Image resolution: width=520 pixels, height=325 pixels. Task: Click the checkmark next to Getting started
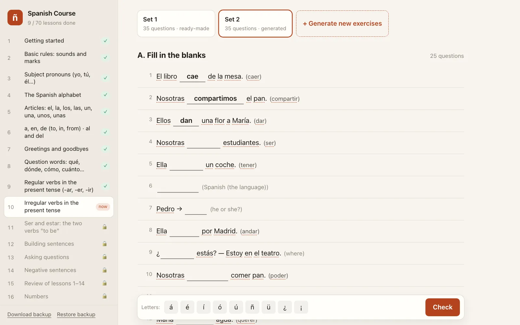pyautogui.click(x=105, y=41)
